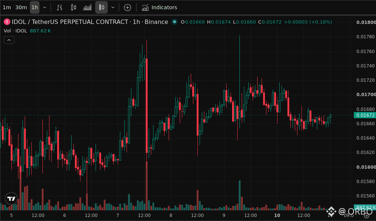Open the Indicators menu
This screenshot has height=221, width=376.
point(159,7)
